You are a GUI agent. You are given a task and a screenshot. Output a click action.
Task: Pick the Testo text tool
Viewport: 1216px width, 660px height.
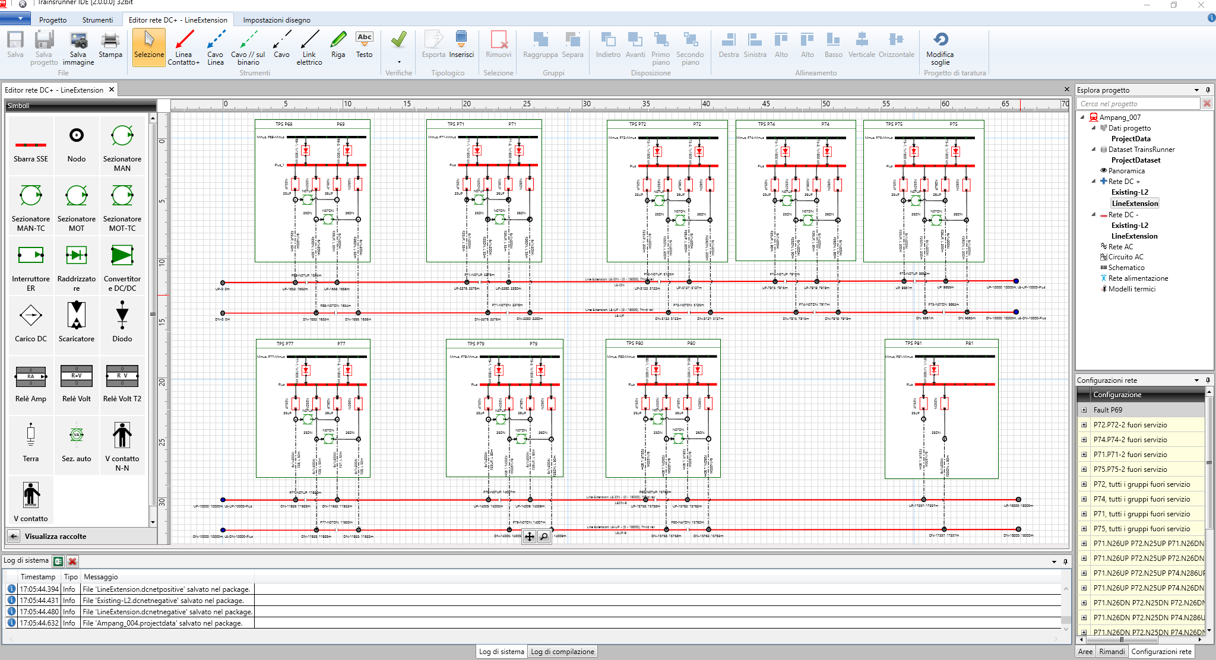[364, 45]
